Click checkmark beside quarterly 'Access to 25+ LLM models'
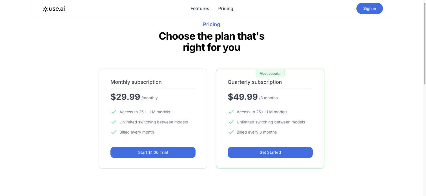The image size is (426, 196). [x=231, y=112]
